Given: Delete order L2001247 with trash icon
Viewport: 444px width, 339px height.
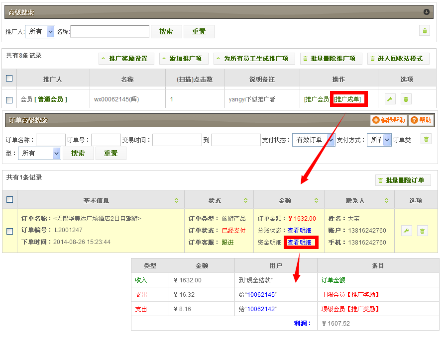Looking at the screenshot, I should tap(422, 231).
